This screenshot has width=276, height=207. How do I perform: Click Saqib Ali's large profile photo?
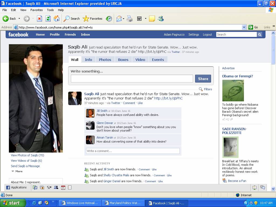click(36, 98)
